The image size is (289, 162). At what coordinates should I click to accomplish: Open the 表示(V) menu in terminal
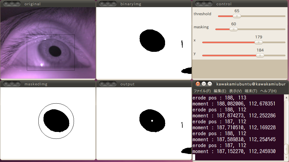coord(235,91)
